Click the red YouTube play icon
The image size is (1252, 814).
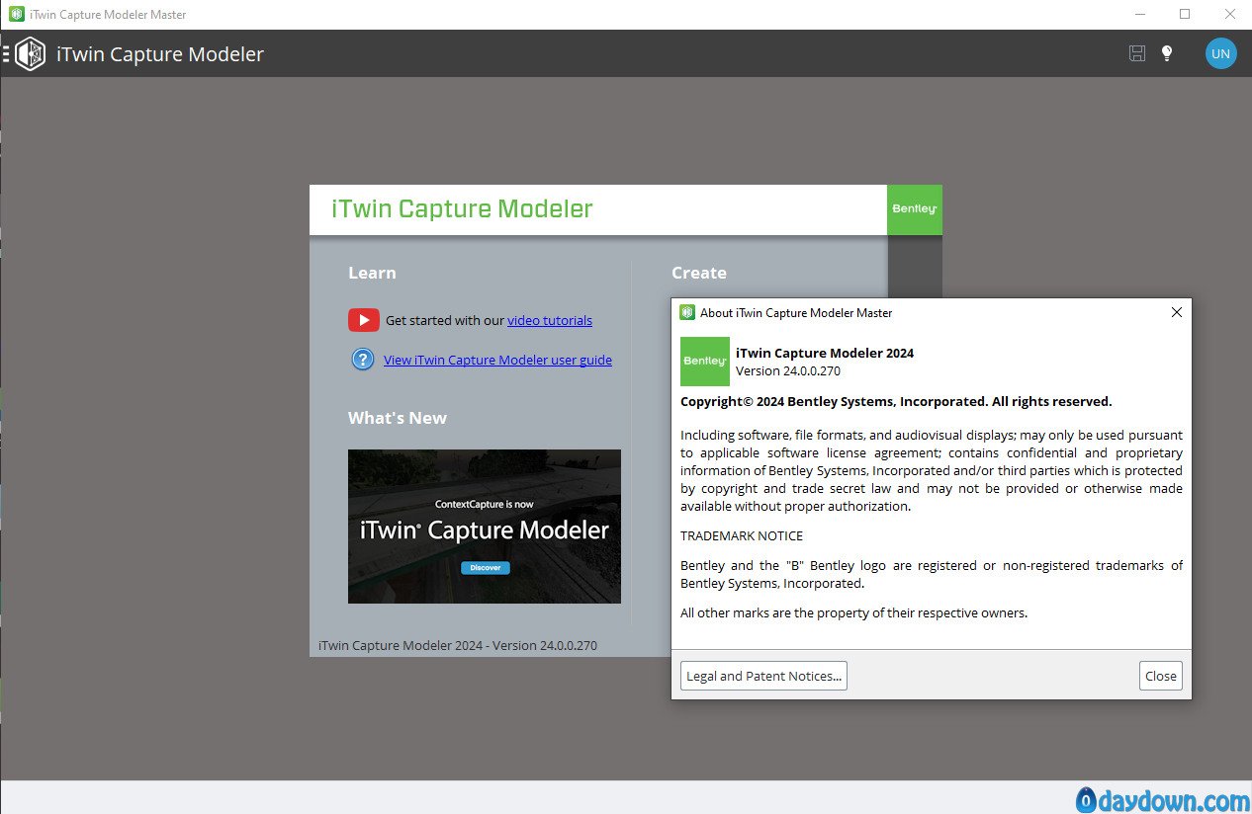point(363,320)
